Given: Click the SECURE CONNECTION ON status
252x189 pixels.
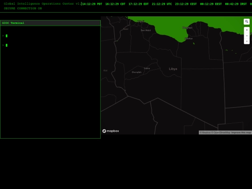Looking at the screenshot, I should (x=23, y=8).
